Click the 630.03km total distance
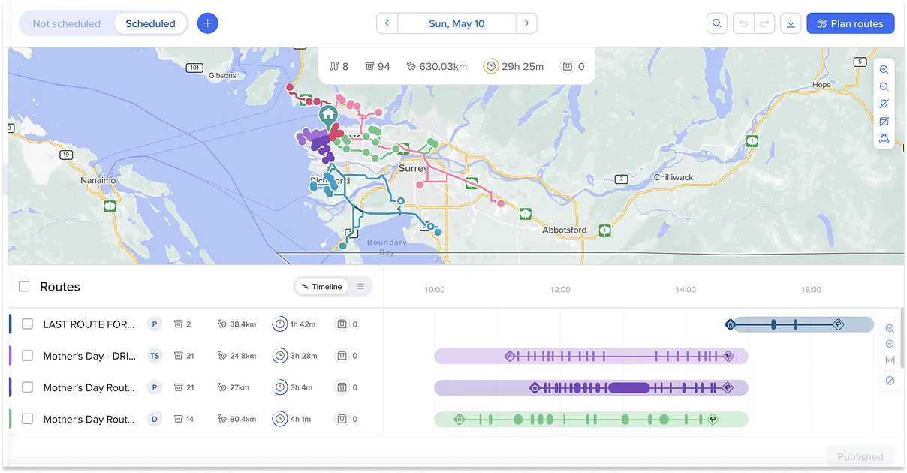The height and width of the screenshot is (473, 907). [443, 66]
